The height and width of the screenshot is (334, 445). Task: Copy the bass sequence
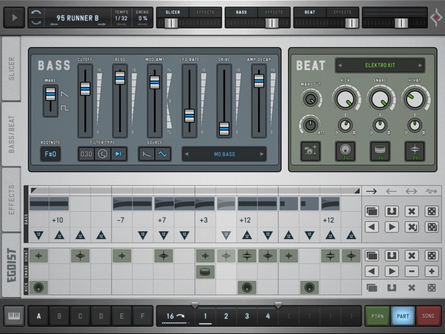tap(372, 211)
